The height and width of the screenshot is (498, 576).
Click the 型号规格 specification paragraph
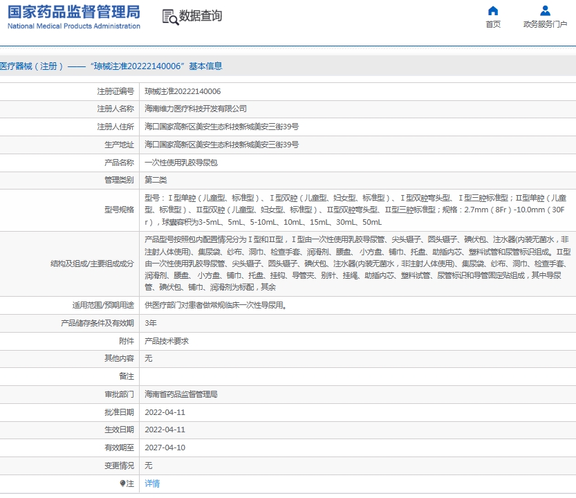pos(355,210)
